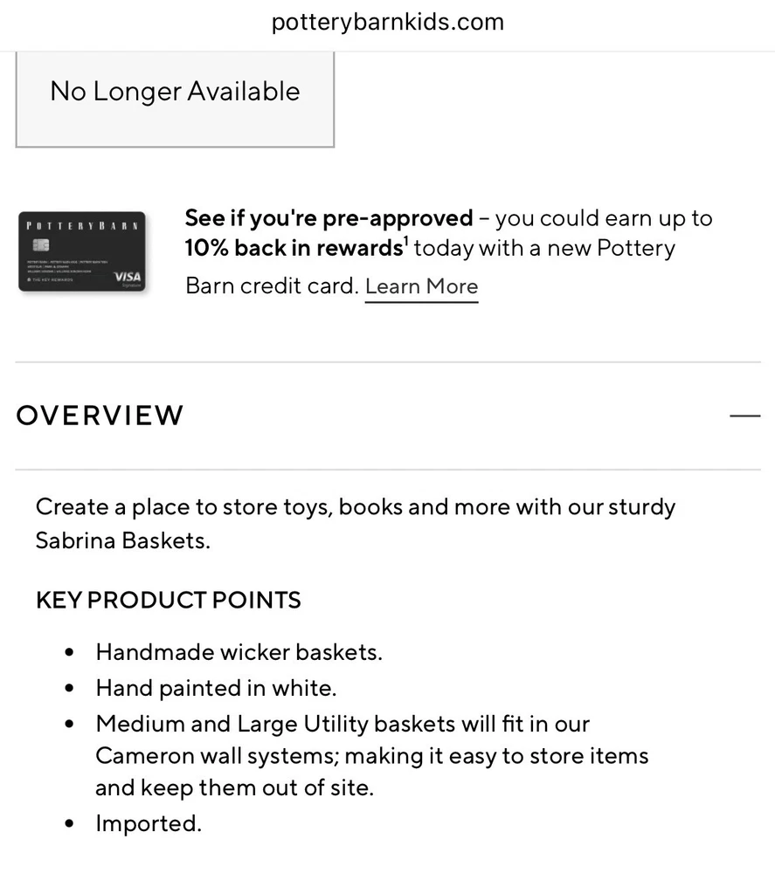Click the "Imported." bullet item
The height and width of the screenshot is (873, 775).
149,823
